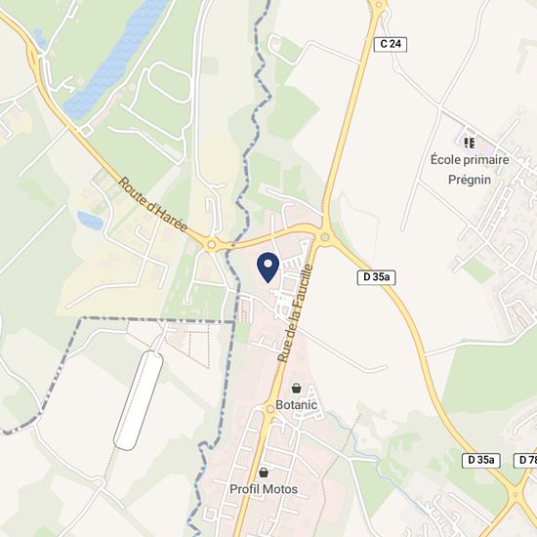This screenshot has height=537, width=537.
Task: Click the small roundabout on Route d'Harée
Action: coord(212,244)
